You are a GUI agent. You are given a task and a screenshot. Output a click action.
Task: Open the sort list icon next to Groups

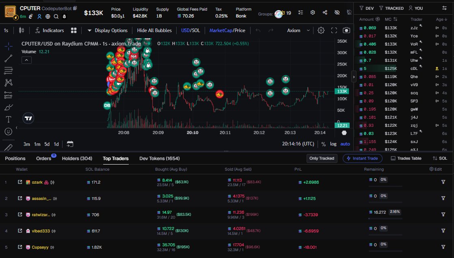(301, 13)
